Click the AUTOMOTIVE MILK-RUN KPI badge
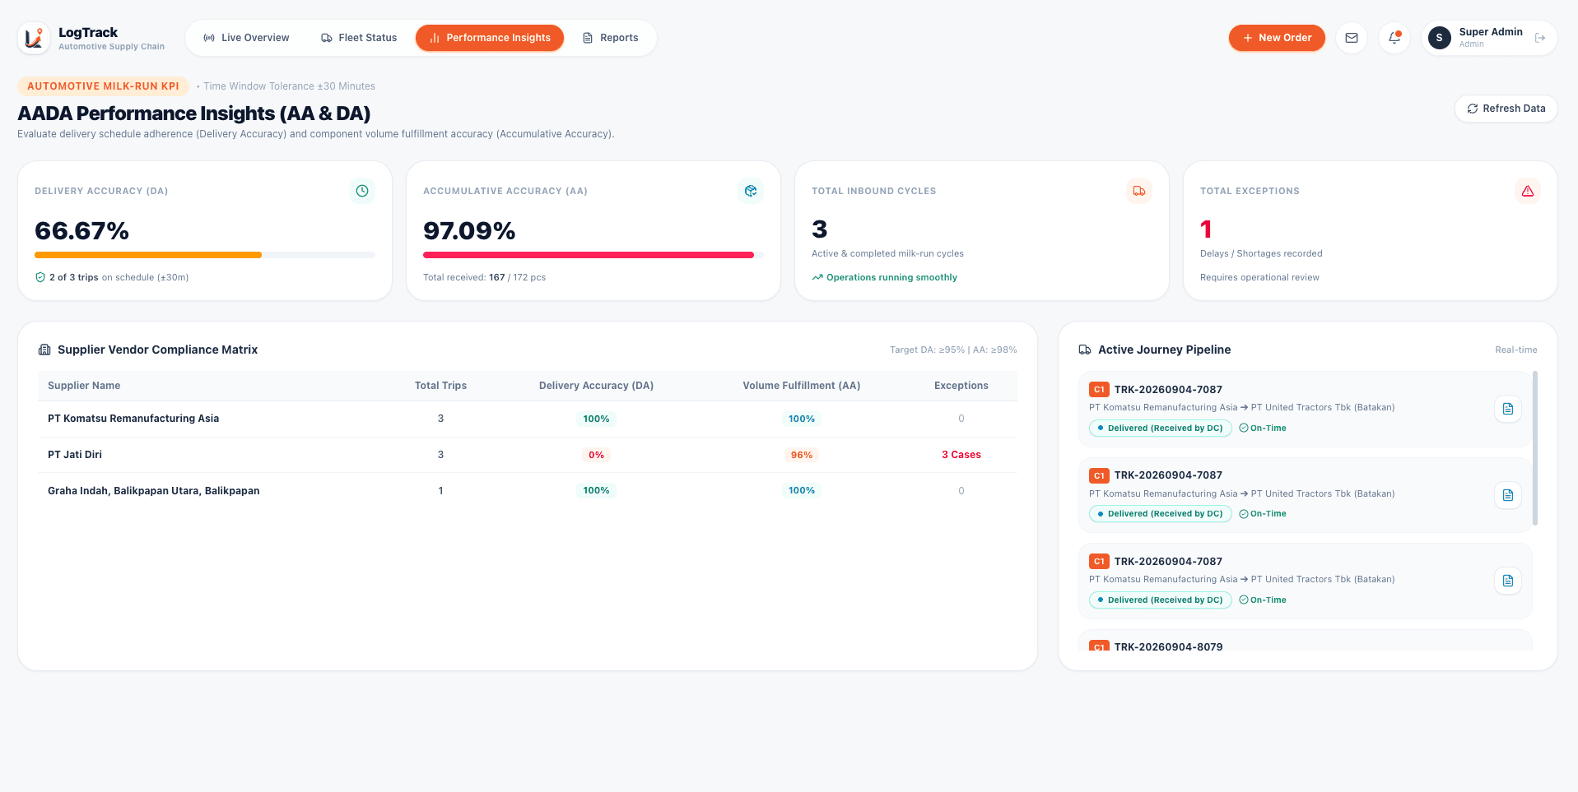The image size is (1578, 792). 103,86
